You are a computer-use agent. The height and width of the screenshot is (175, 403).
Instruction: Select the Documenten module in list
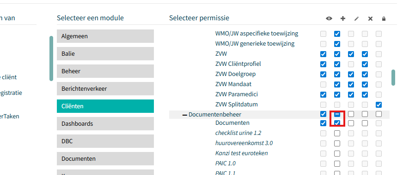tap(105, 158)
